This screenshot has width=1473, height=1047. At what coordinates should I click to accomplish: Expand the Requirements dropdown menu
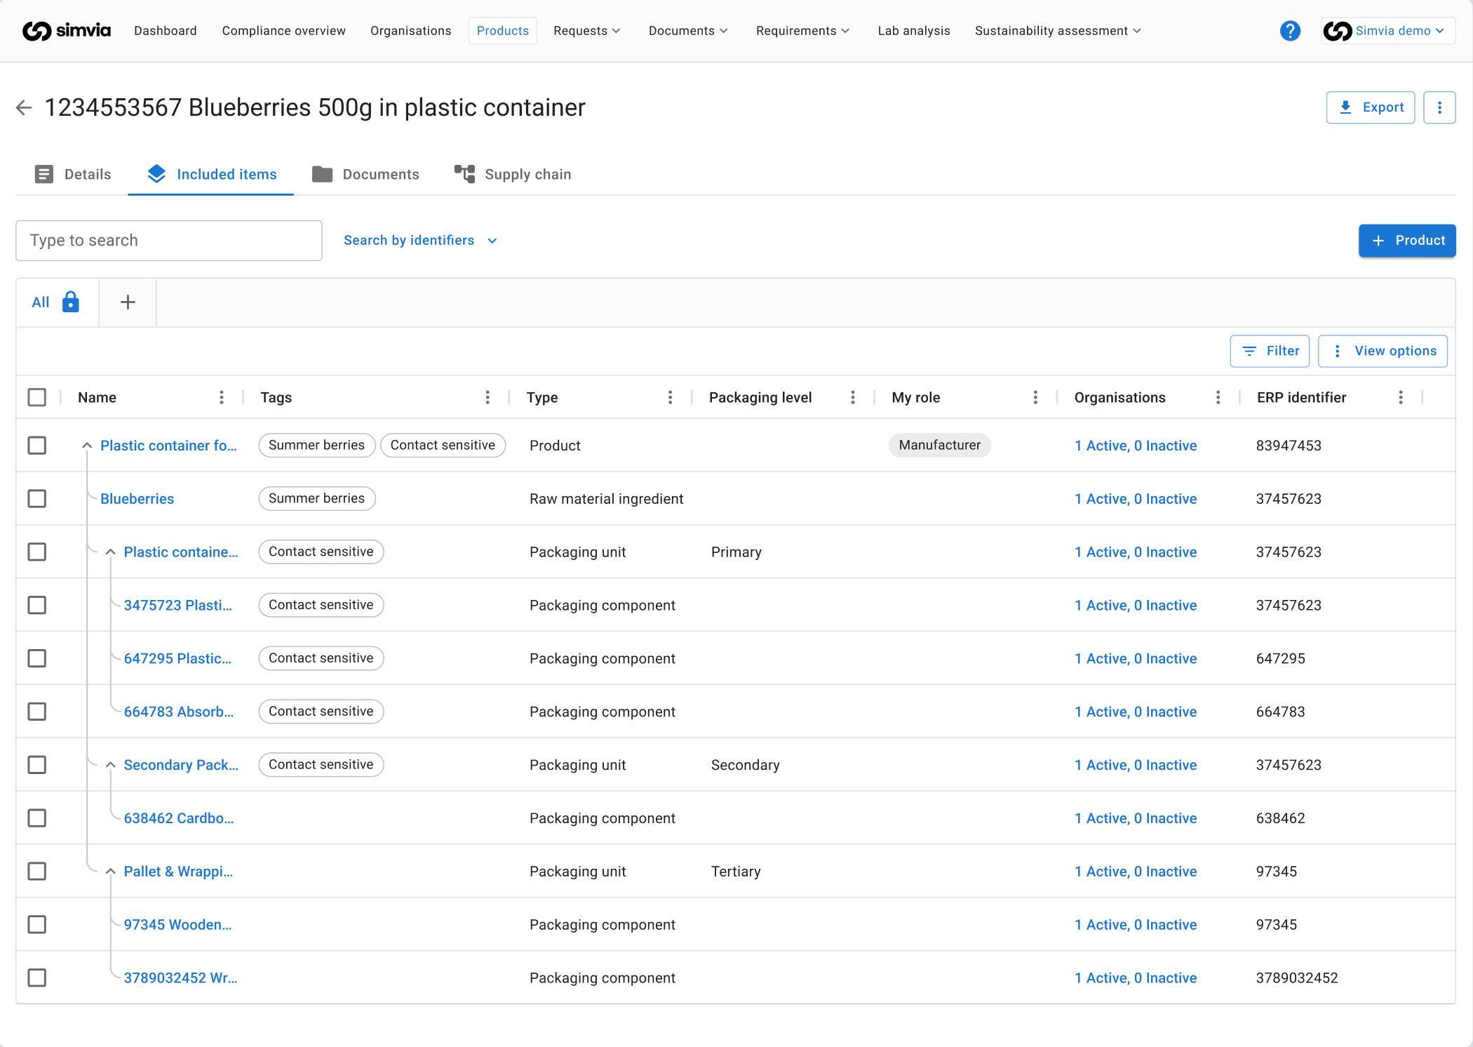point(802,31)
